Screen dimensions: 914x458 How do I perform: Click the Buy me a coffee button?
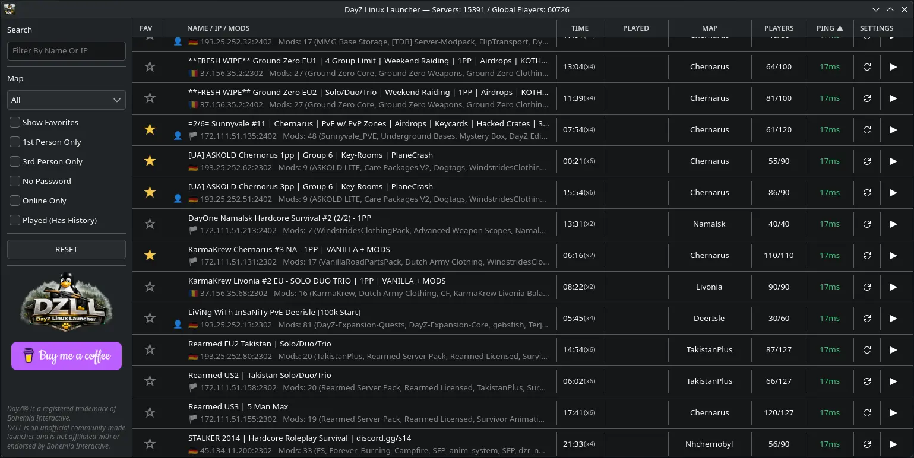click(x=66, y=355)
